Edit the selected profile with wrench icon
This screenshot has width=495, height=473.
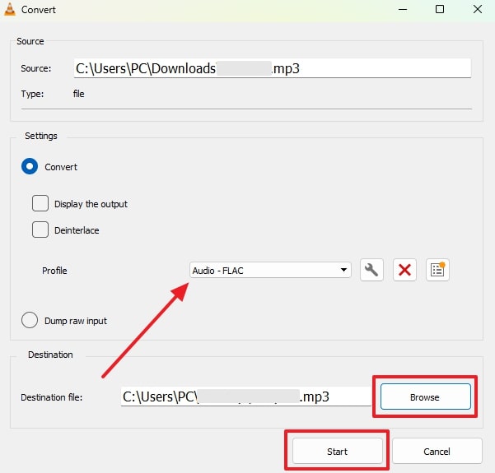click(x=372, y=270)
